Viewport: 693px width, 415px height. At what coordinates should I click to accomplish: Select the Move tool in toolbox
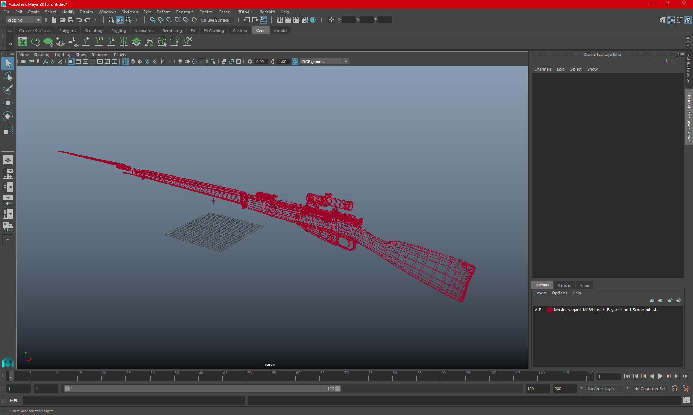[x=8, y=103]
